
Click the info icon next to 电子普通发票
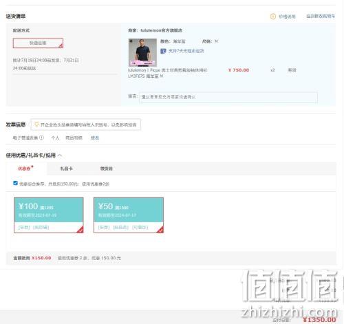(x=41, y=138)
